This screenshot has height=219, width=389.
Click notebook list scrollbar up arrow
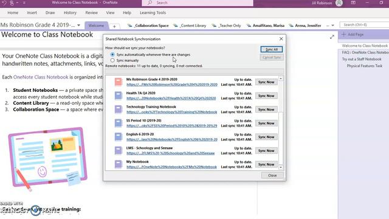point(281,78)
